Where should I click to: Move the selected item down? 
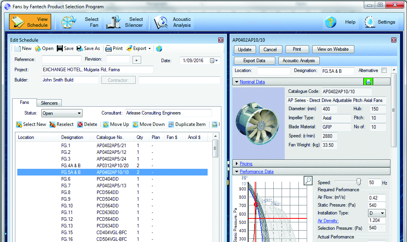(149, 124)
